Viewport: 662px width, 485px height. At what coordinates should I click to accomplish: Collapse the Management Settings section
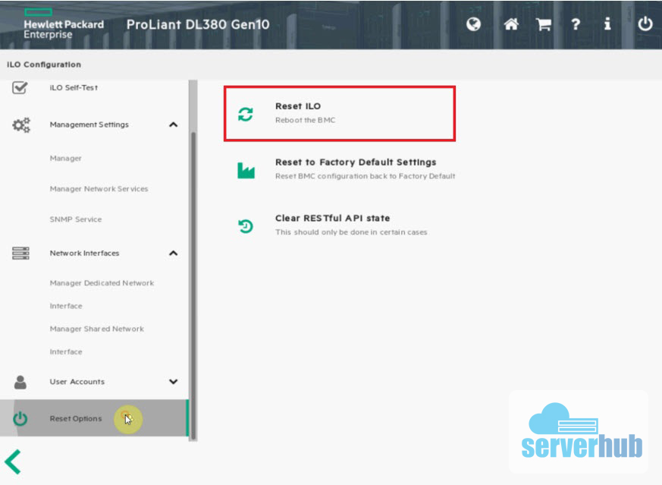pos(173,124)
